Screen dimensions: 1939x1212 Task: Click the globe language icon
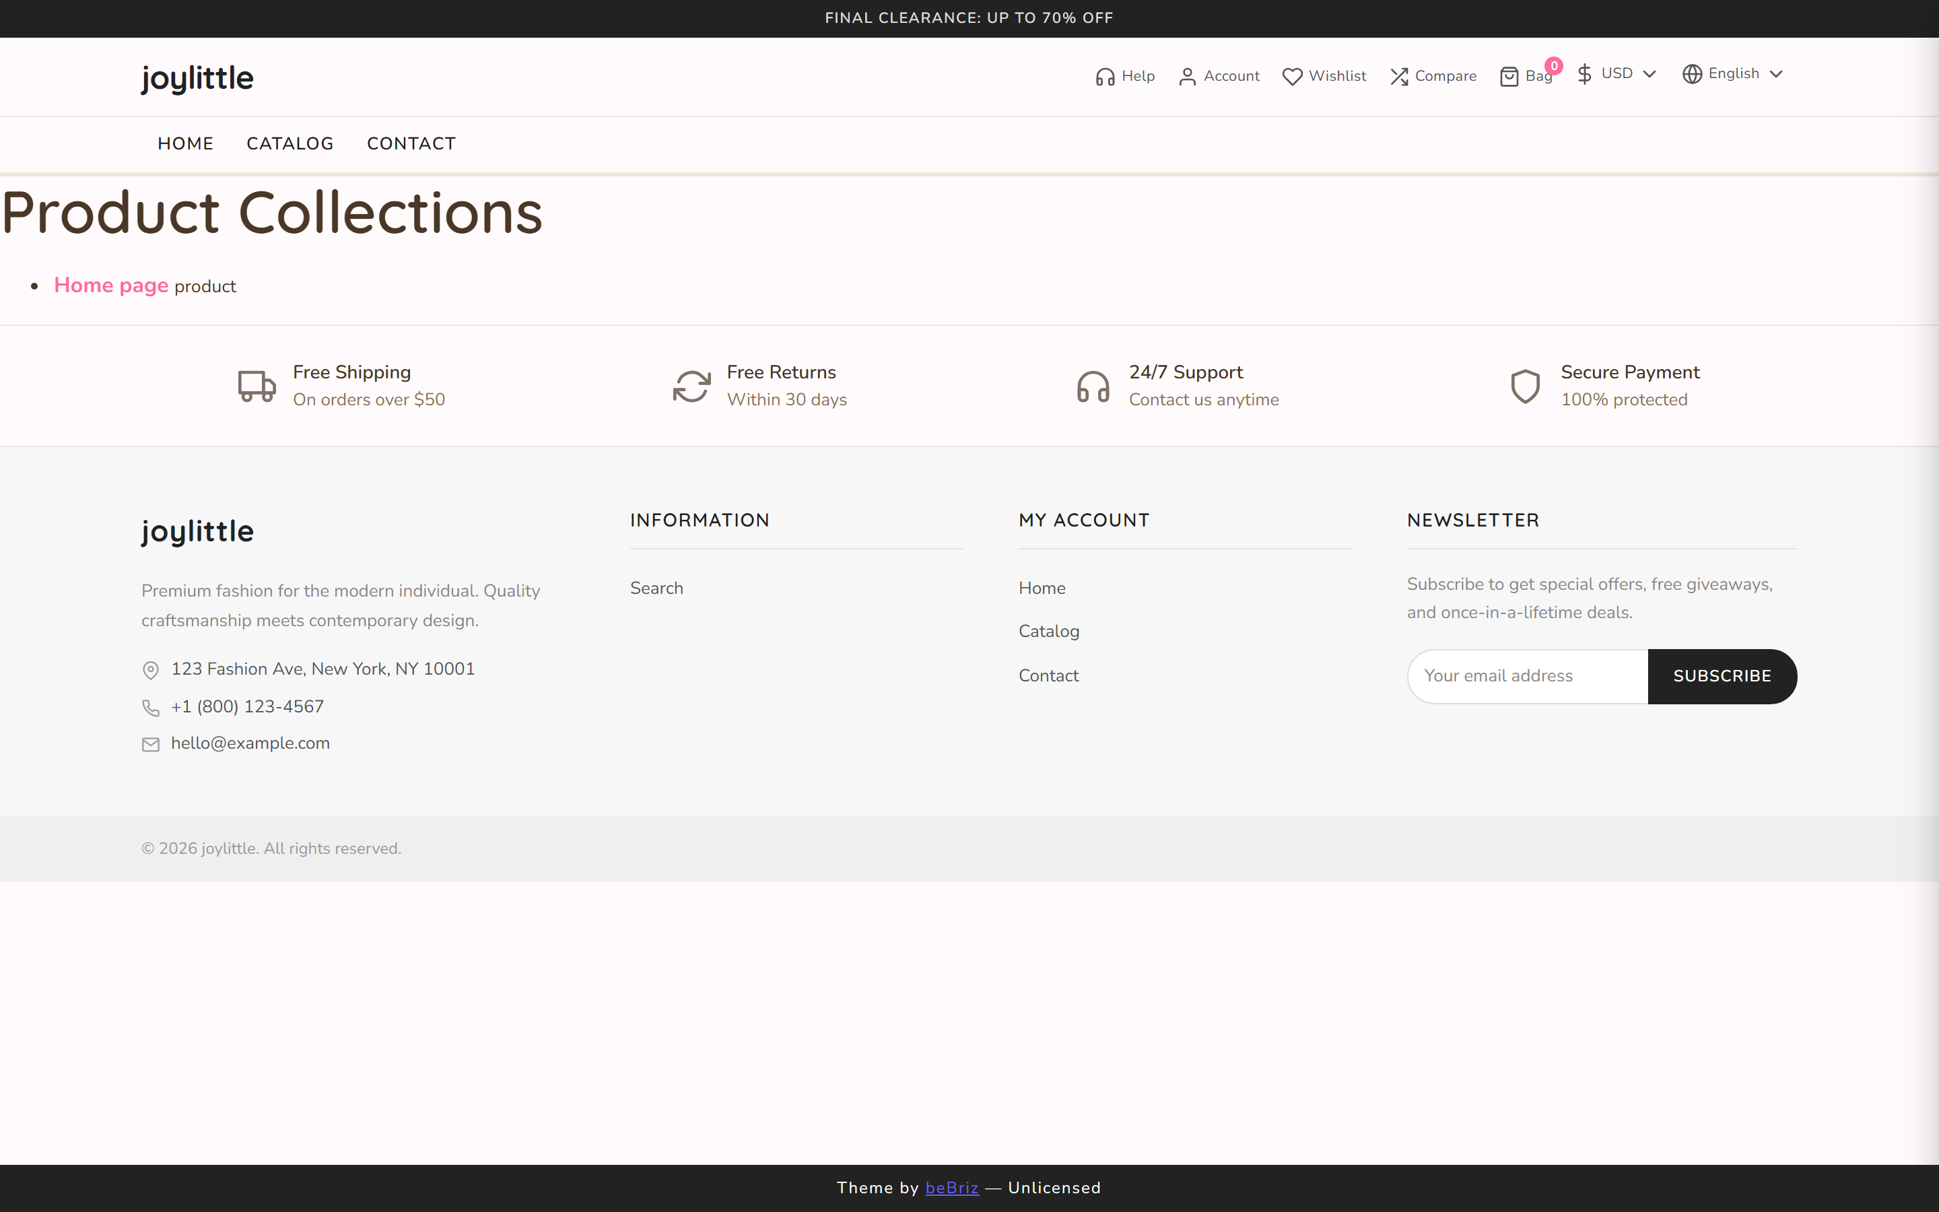[1691, 74]
